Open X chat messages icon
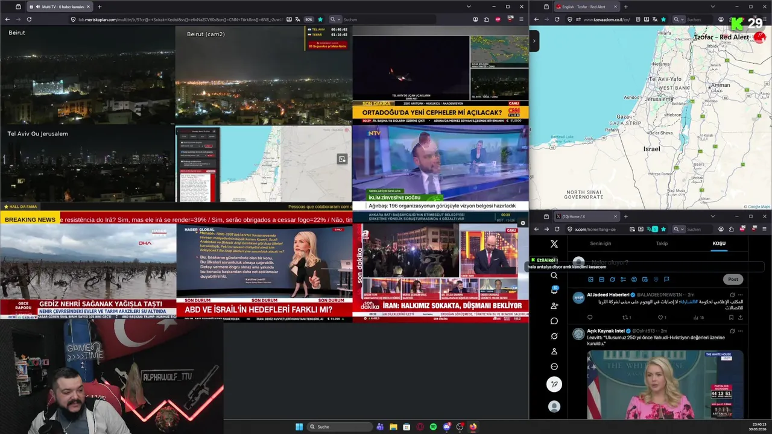The image size is (772, 434). (x=554, y=321)
